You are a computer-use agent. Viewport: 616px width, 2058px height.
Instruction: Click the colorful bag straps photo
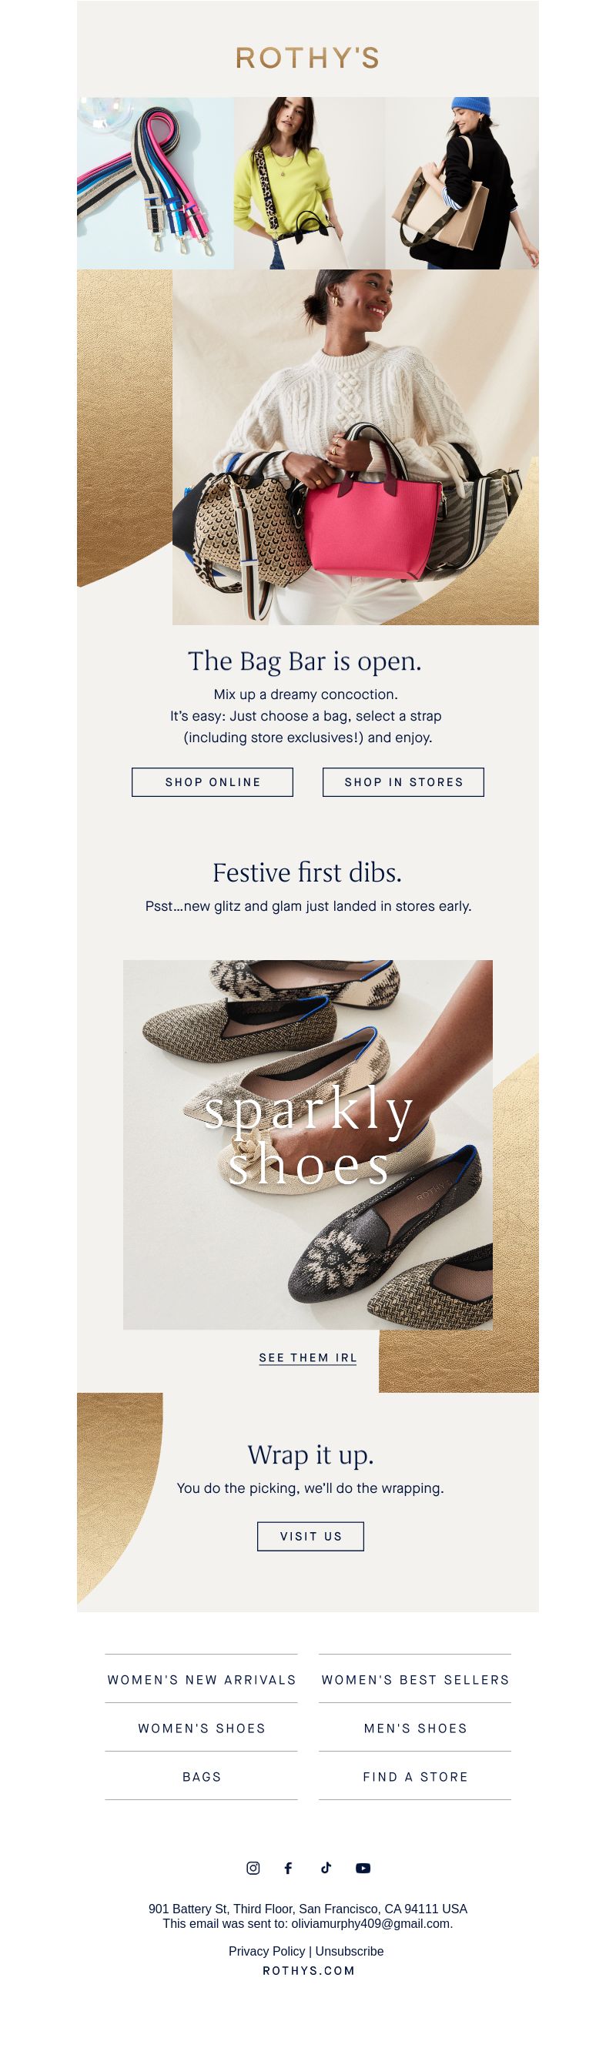click(155, 183)
